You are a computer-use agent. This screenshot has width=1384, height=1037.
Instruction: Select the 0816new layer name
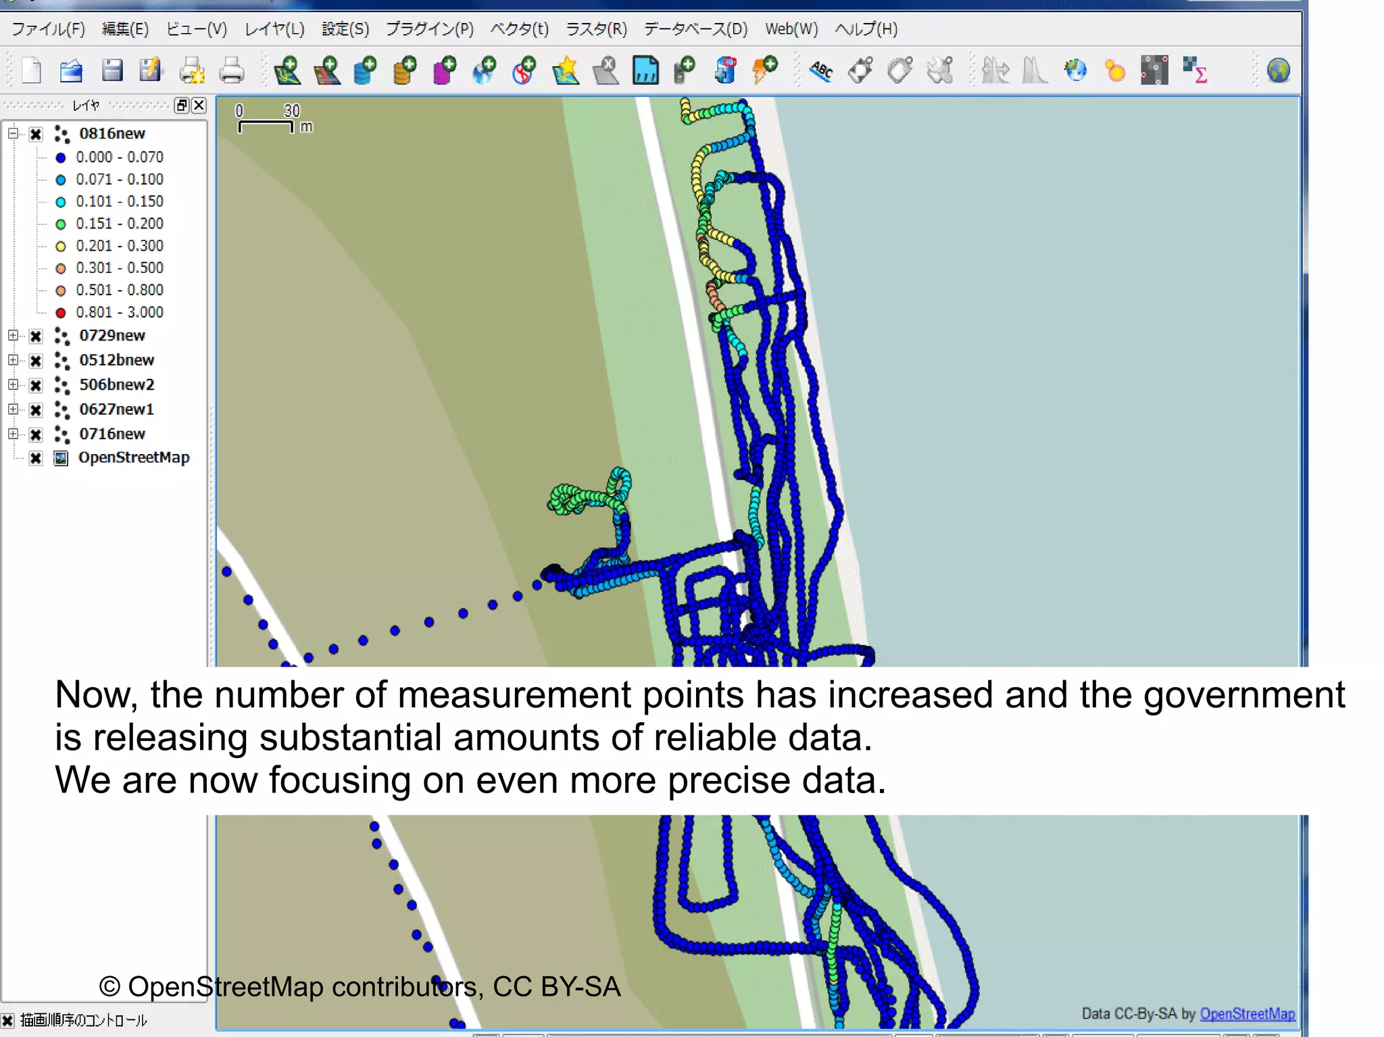tap(112, 134)
